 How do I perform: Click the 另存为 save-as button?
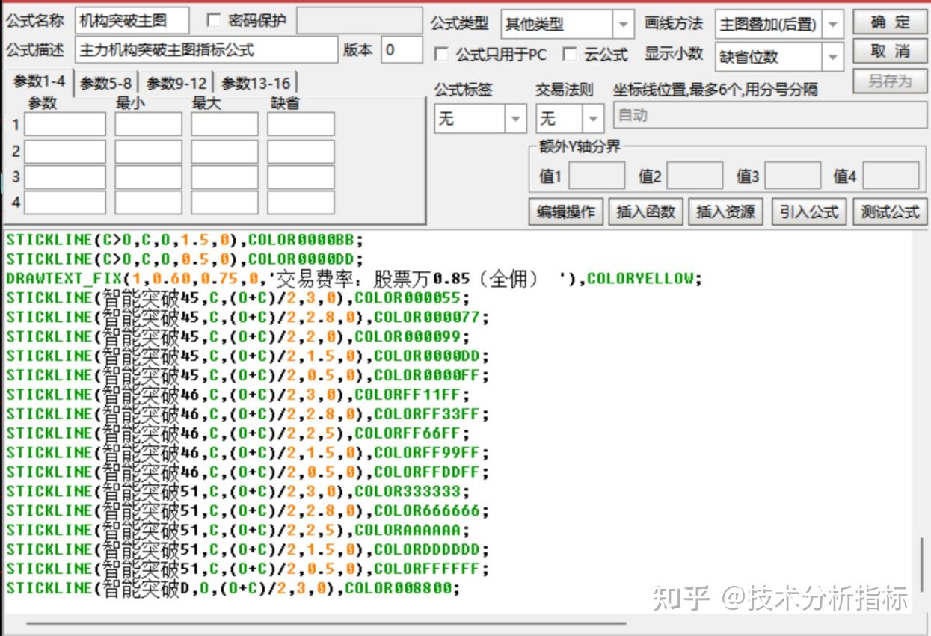point(889,79)
